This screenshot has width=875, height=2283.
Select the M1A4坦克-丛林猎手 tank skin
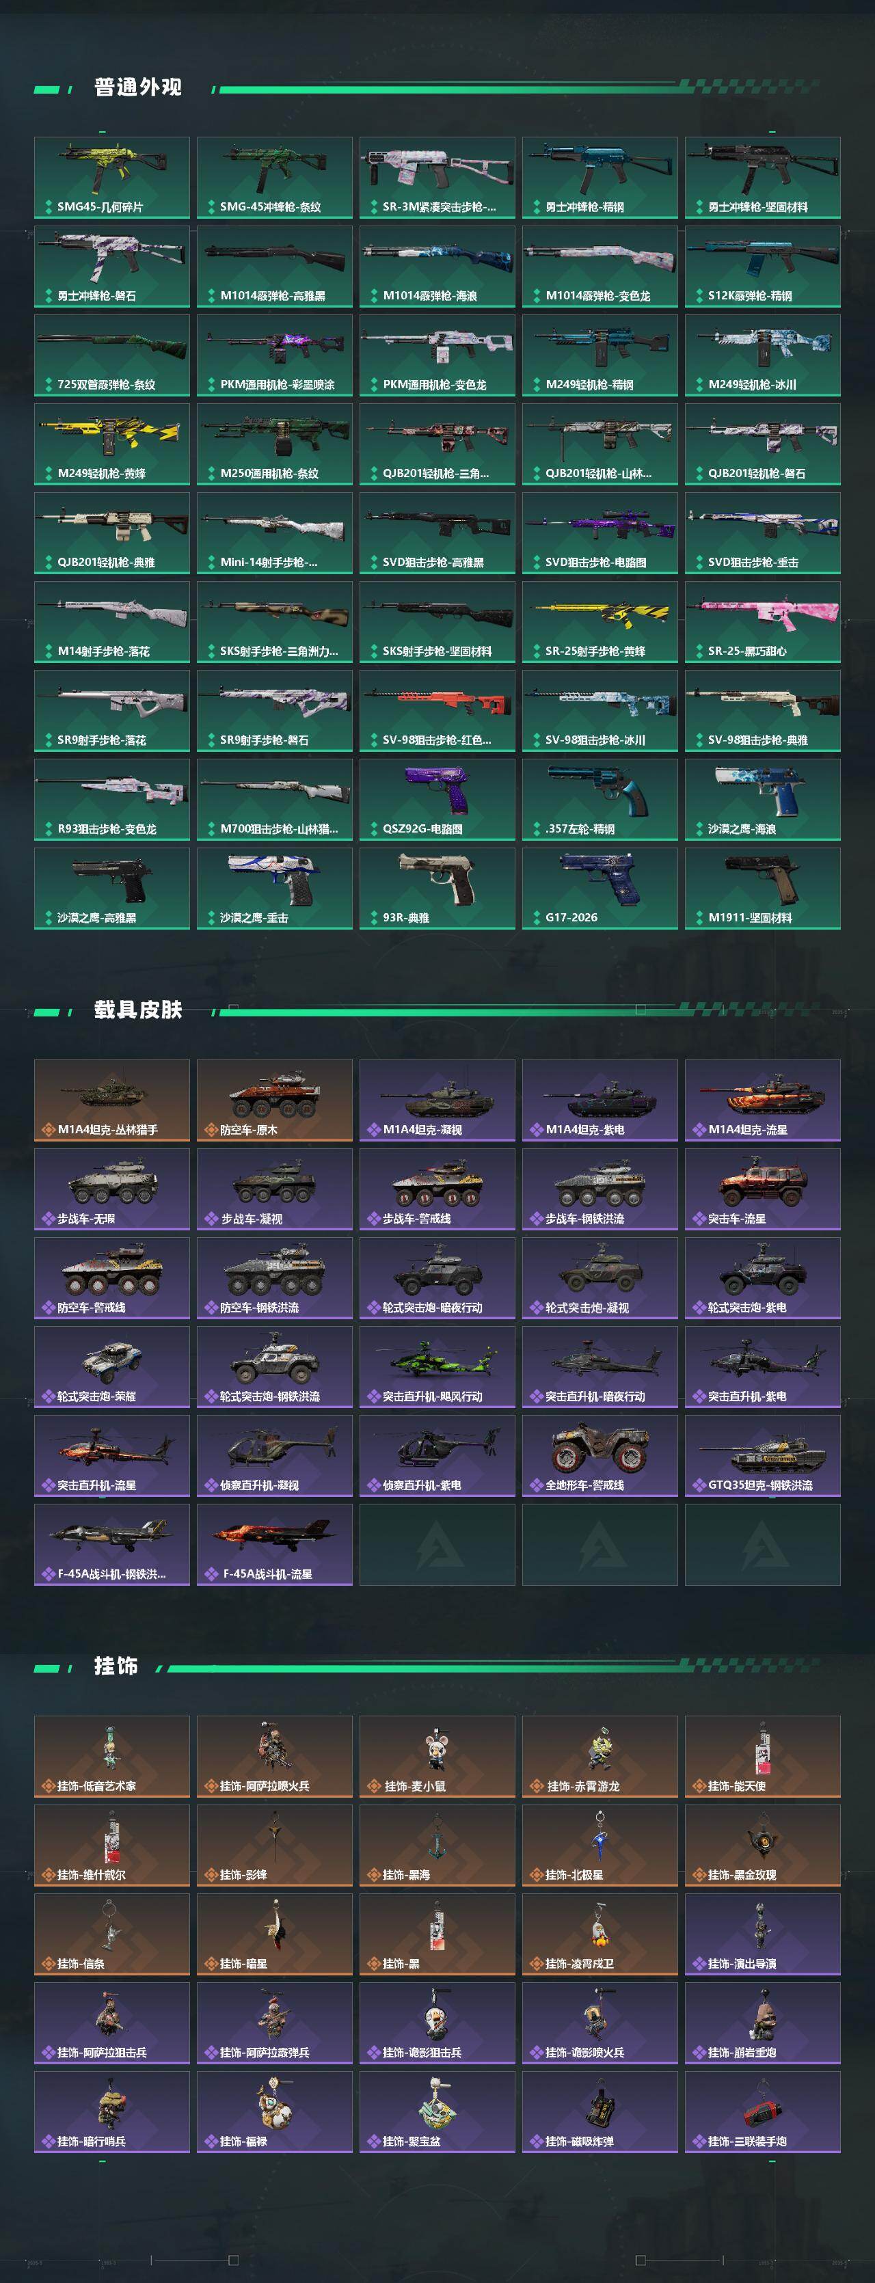pos(111,1100)
